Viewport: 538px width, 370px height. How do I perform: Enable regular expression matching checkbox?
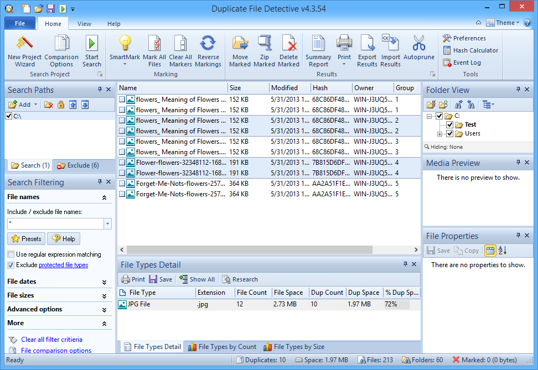pos(11,254)
